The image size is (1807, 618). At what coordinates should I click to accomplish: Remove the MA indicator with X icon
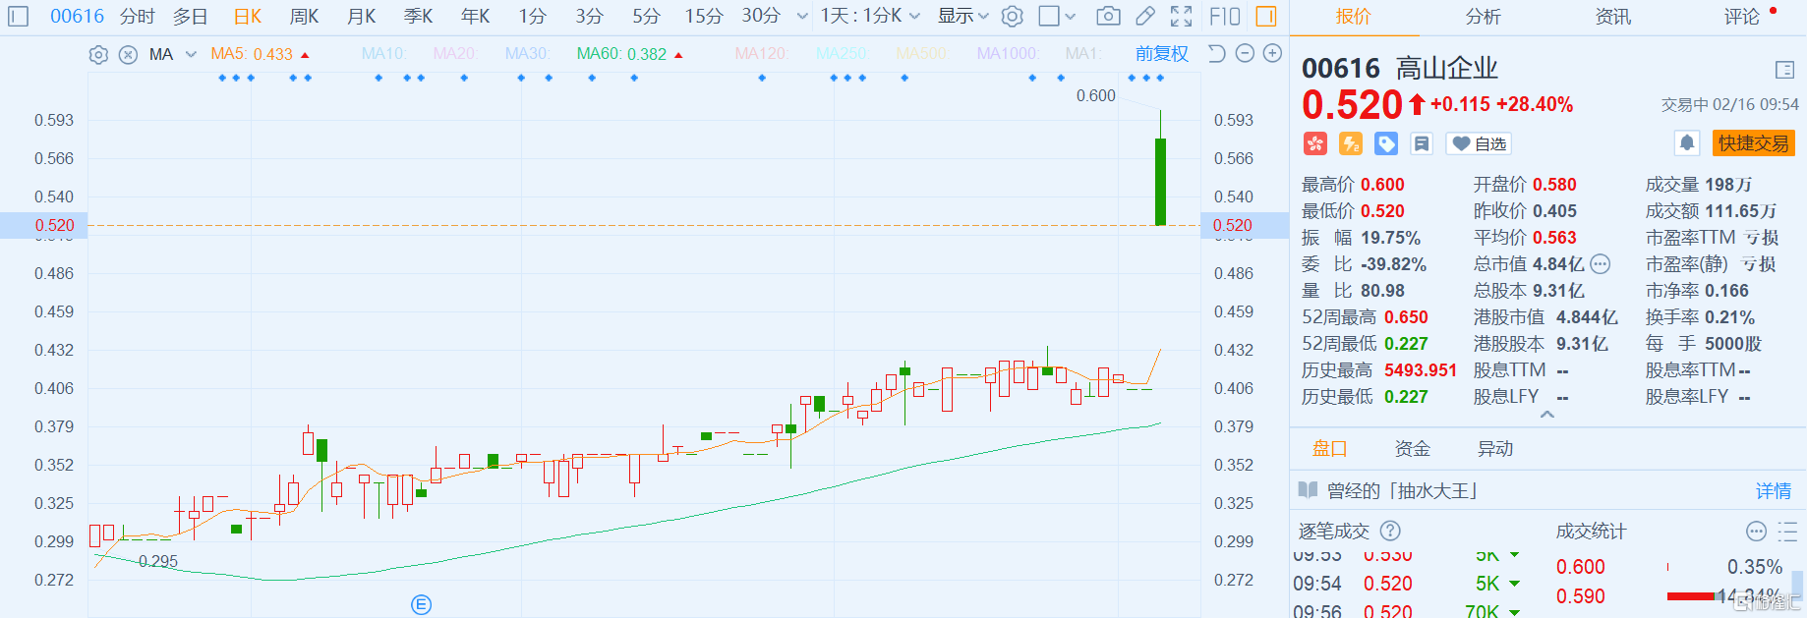pos(128,55)
